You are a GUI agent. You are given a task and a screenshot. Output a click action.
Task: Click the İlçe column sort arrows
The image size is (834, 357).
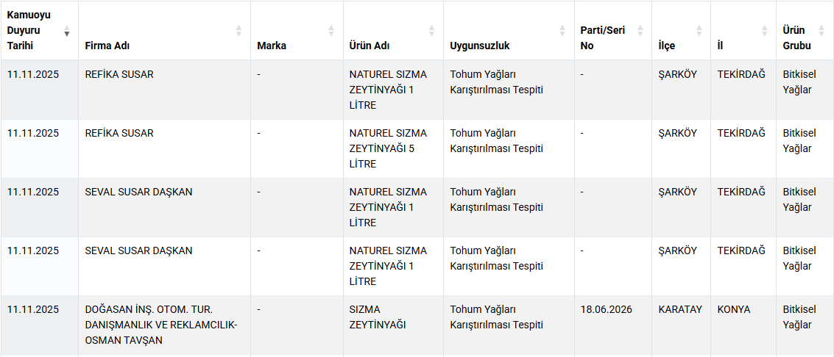(x=699, y=31)
